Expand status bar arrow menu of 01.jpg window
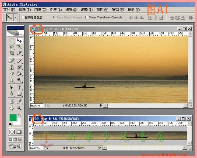Viewport: 197px width, 158px height. [101, 105]
